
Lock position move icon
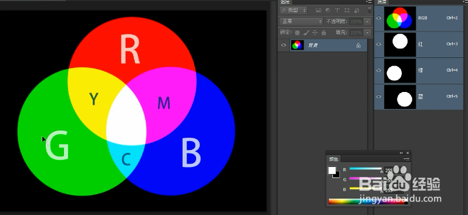pyautogui.click(x=315, y=32)
